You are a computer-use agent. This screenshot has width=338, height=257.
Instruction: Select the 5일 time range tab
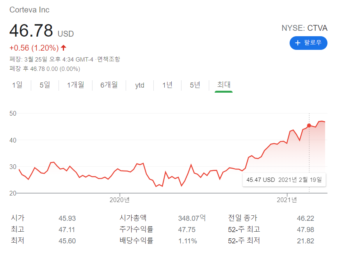tap(45, 85)
